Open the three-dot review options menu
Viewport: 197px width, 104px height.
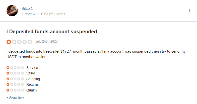pyautogui.click(x=190, y=11)
